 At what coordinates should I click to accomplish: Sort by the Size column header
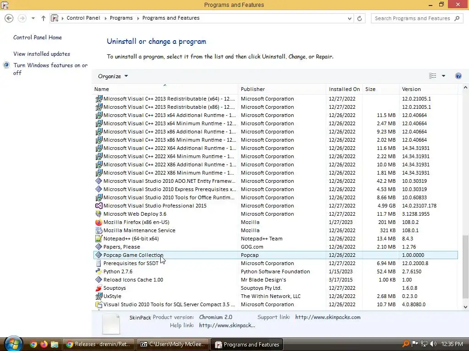pos(381,89)
